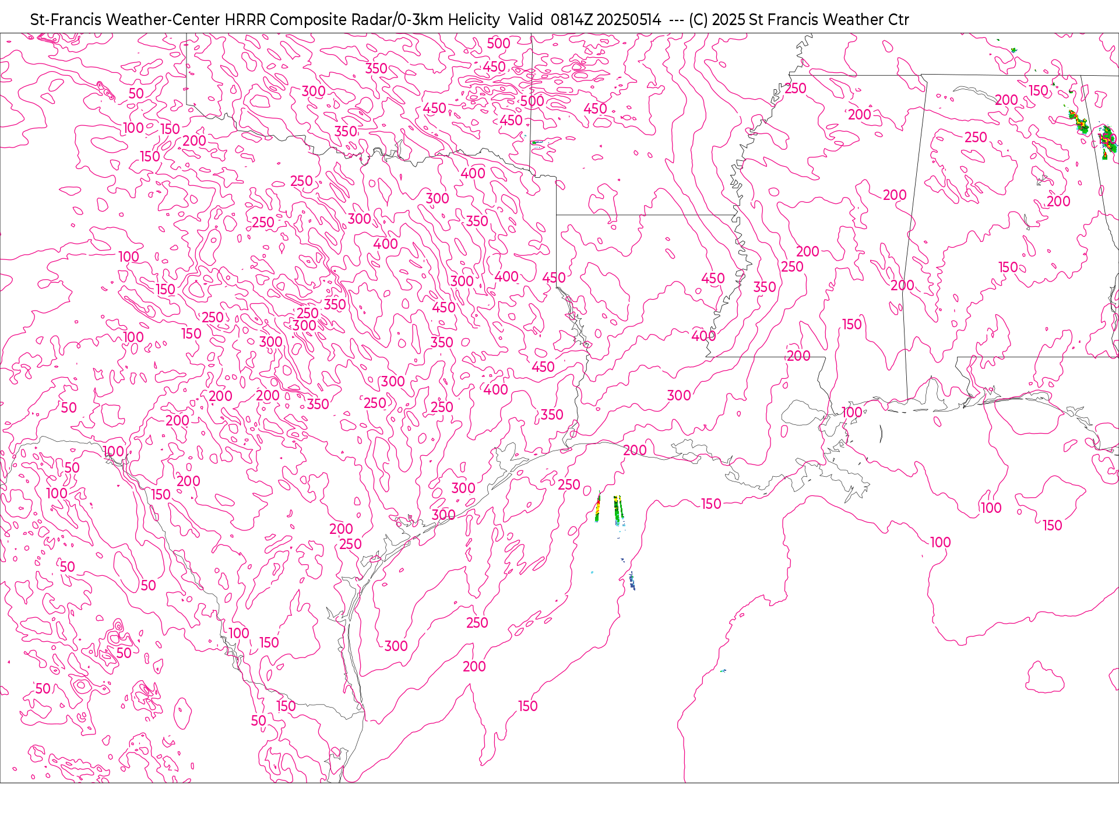This screenshot has height=816, width=1119.
Task: Click the "HRRR Composite Radar/0-3km Helicity" title text
Action: point(363,20)
